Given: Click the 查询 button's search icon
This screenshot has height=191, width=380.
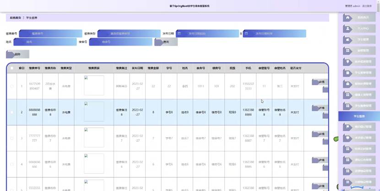Looking at the screenshot, I should point(158,42).
